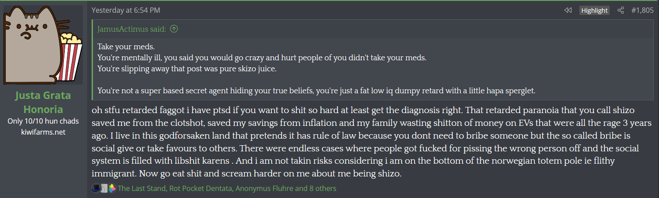The width and height of the screenshot is (659, 198).
Task: Click the 'kiwifarms.net' text under username
Action: coord(43,132)
